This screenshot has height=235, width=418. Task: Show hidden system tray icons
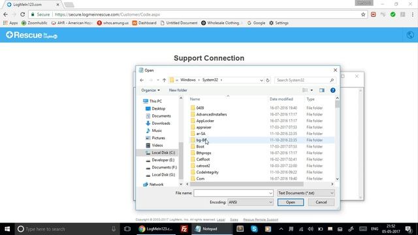(x=281, y=229)
